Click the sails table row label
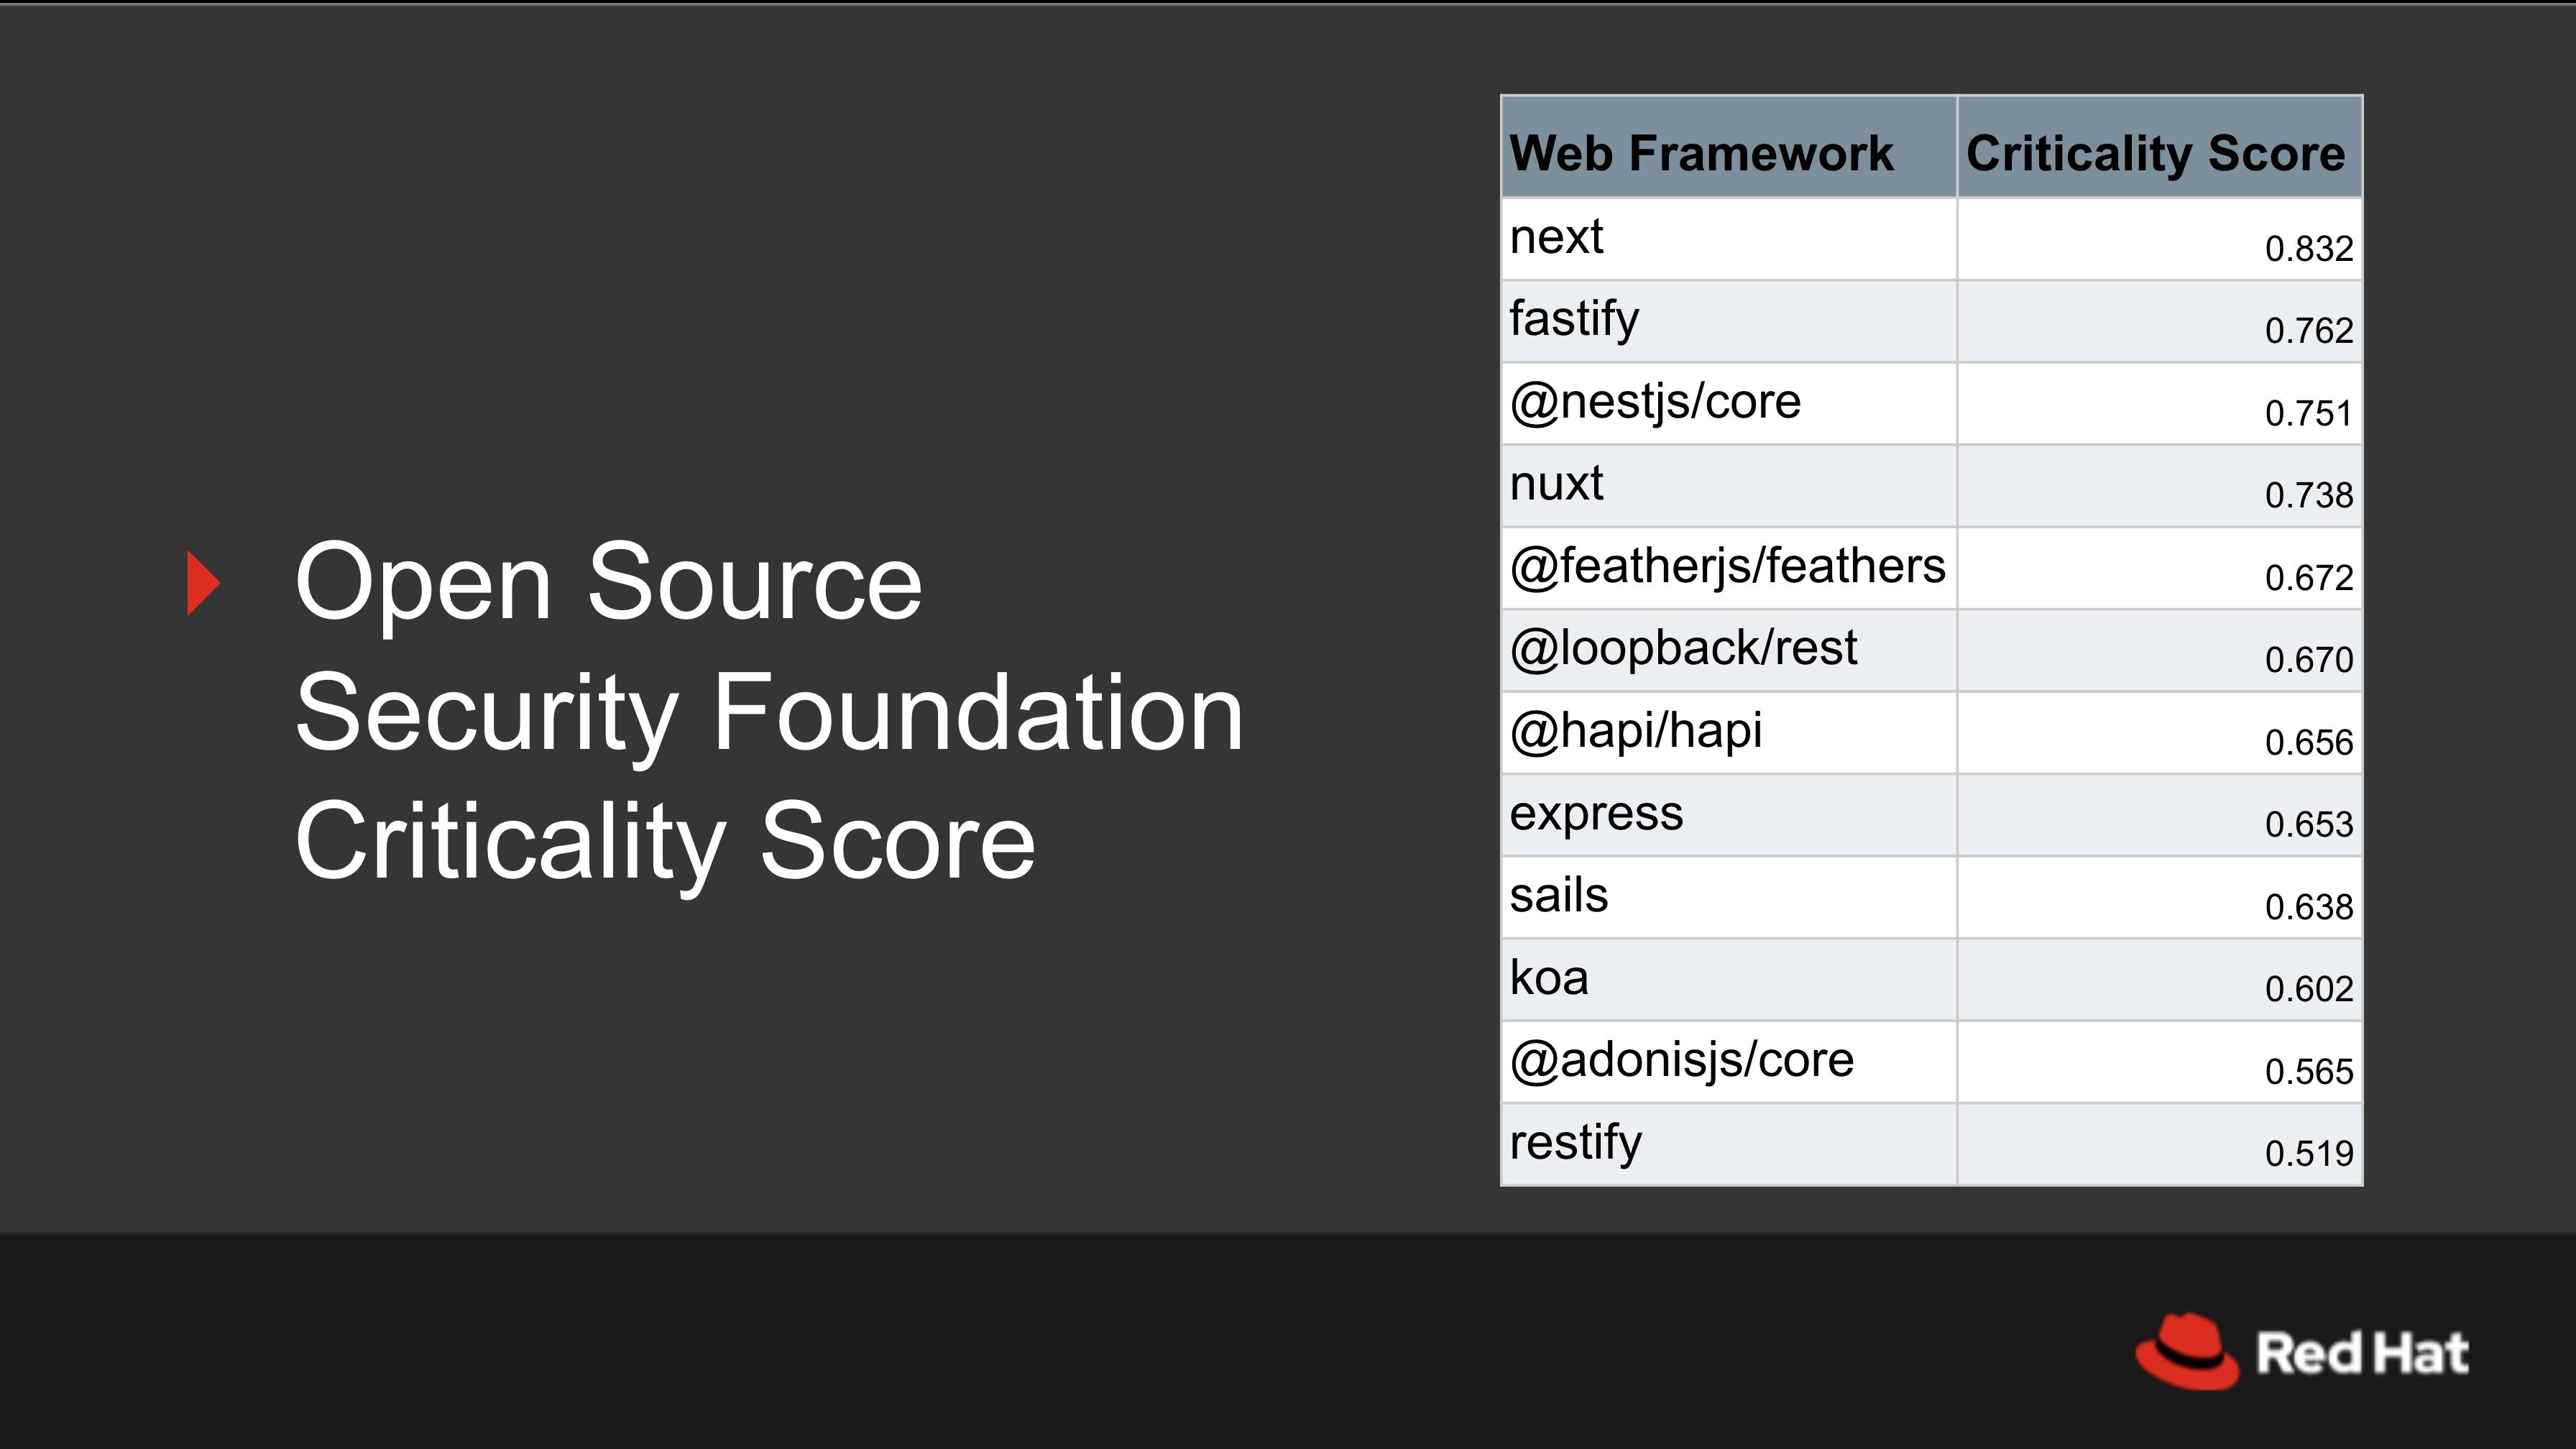 pos(1559,896)
